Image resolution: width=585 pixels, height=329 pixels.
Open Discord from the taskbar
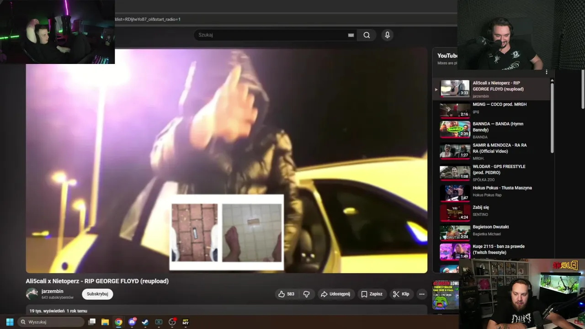(132, 322)
